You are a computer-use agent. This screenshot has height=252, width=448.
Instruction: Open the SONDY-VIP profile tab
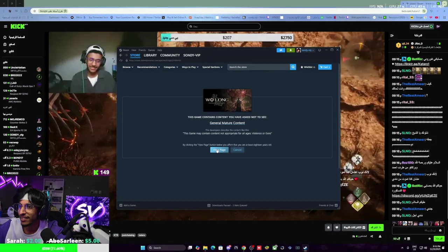click(192, 55)
